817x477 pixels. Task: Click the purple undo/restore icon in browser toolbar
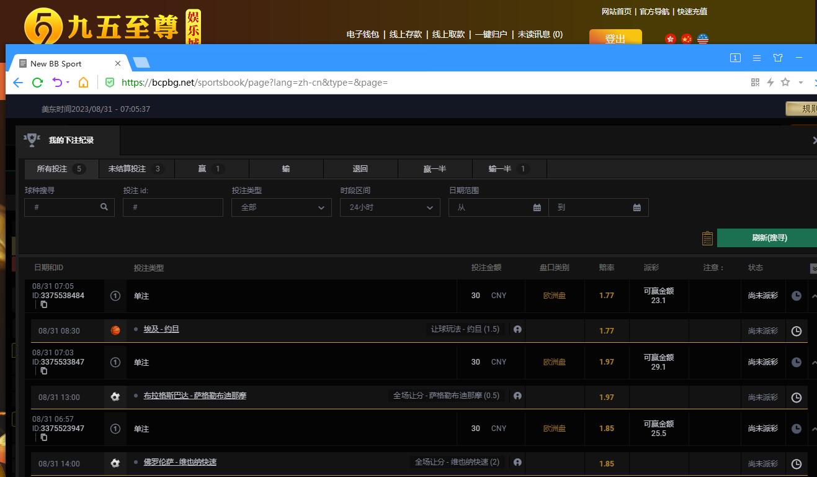pyautogui.click(x=57, y=83)
